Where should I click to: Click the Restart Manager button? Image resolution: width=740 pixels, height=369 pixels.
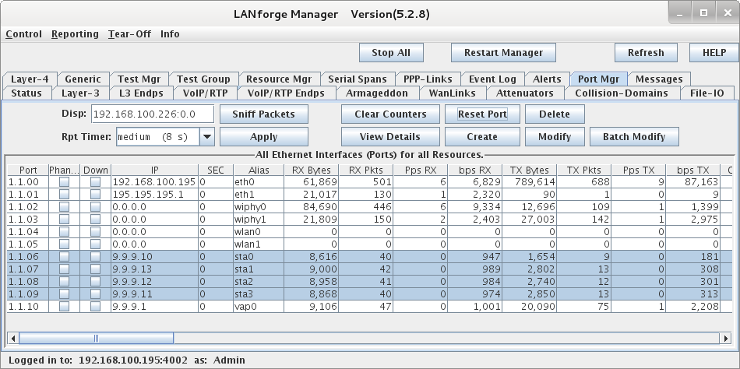click(x=503, y=53)
